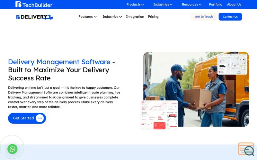257x160 pixels.
Task: Expand the Resources dropdown
Action: pos(191,4)
